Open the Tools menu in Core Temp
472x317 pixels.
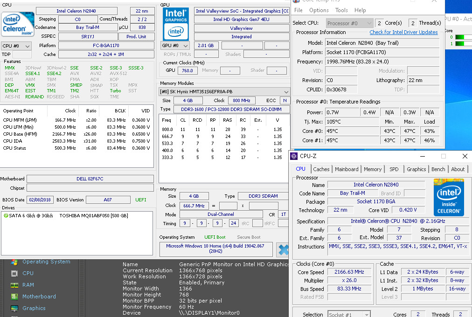[341, 10]
